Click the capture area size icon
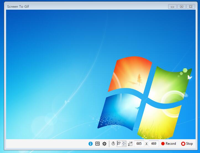This screenshot has height=153, width=200. (x=130, y=144)
